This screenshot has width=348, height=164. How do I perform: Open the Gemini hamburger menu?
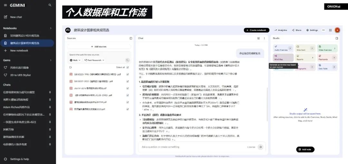tap(5, 5)
